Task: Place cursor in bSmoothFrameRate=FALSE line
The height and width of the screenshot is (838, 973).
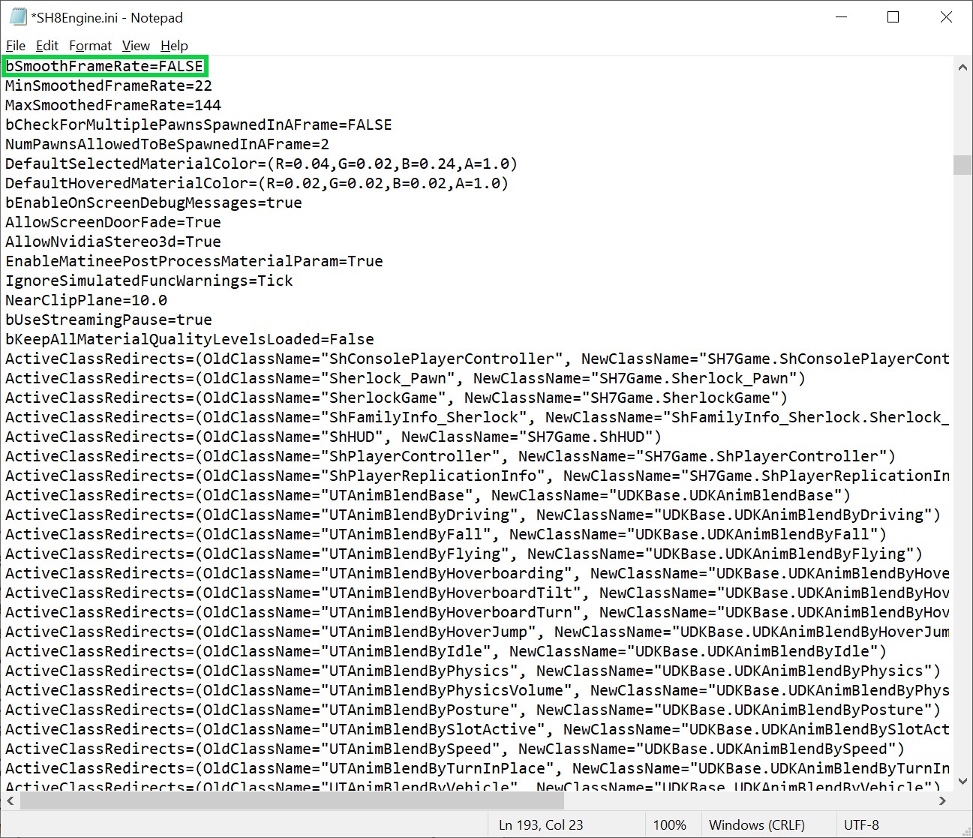Action: 104,66
